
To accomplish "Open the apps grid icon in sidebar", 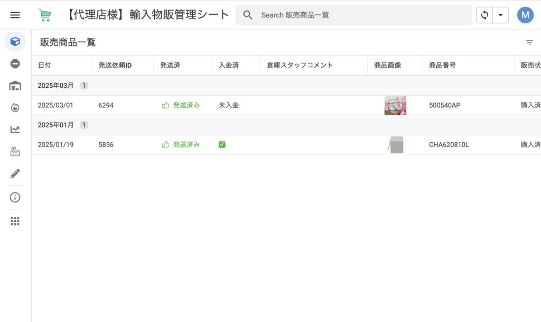I will [15, 221].
